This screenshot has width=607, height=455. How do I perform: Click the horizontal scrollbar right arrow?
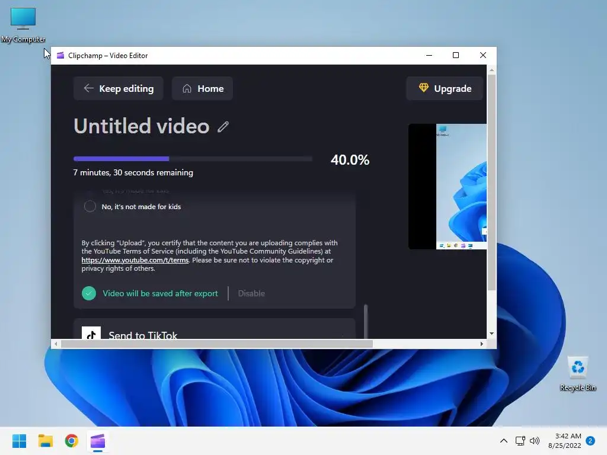(x=481, y=344)
